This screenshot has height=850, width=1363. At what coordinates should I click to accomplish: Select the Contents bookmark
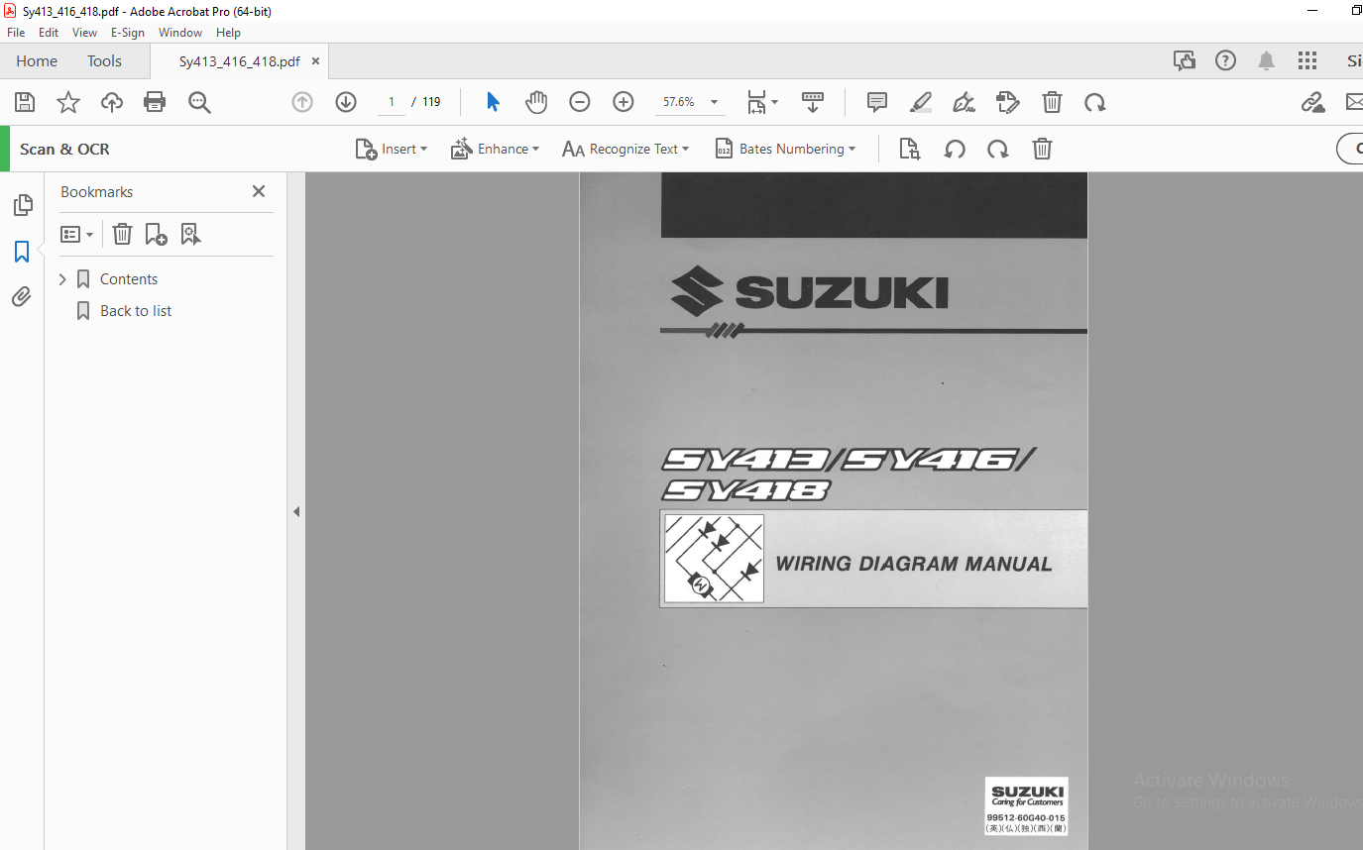[129, 279]
